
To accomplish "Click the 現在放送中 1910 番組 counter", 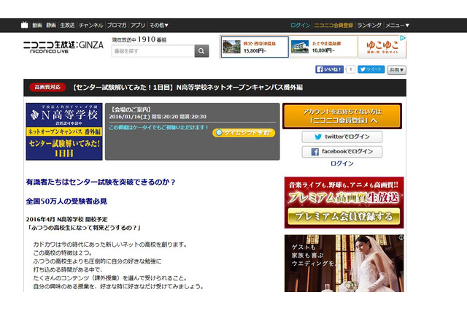I will tap(139, 39).
